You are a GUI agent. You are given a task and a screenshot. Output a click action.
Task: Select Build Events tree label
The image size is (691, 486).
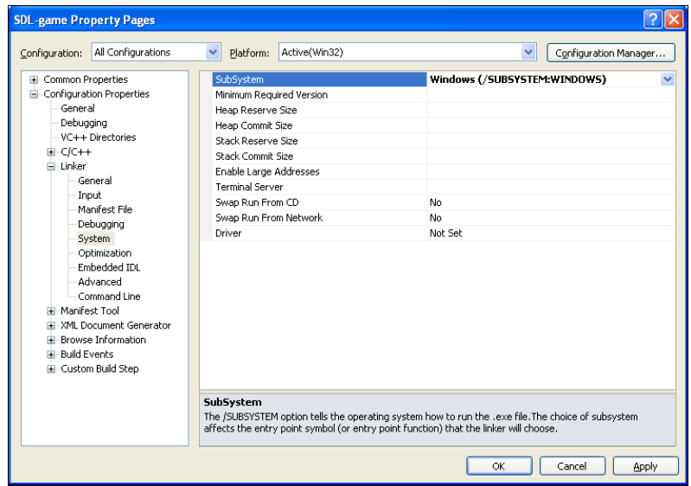[x=86, y=355]
